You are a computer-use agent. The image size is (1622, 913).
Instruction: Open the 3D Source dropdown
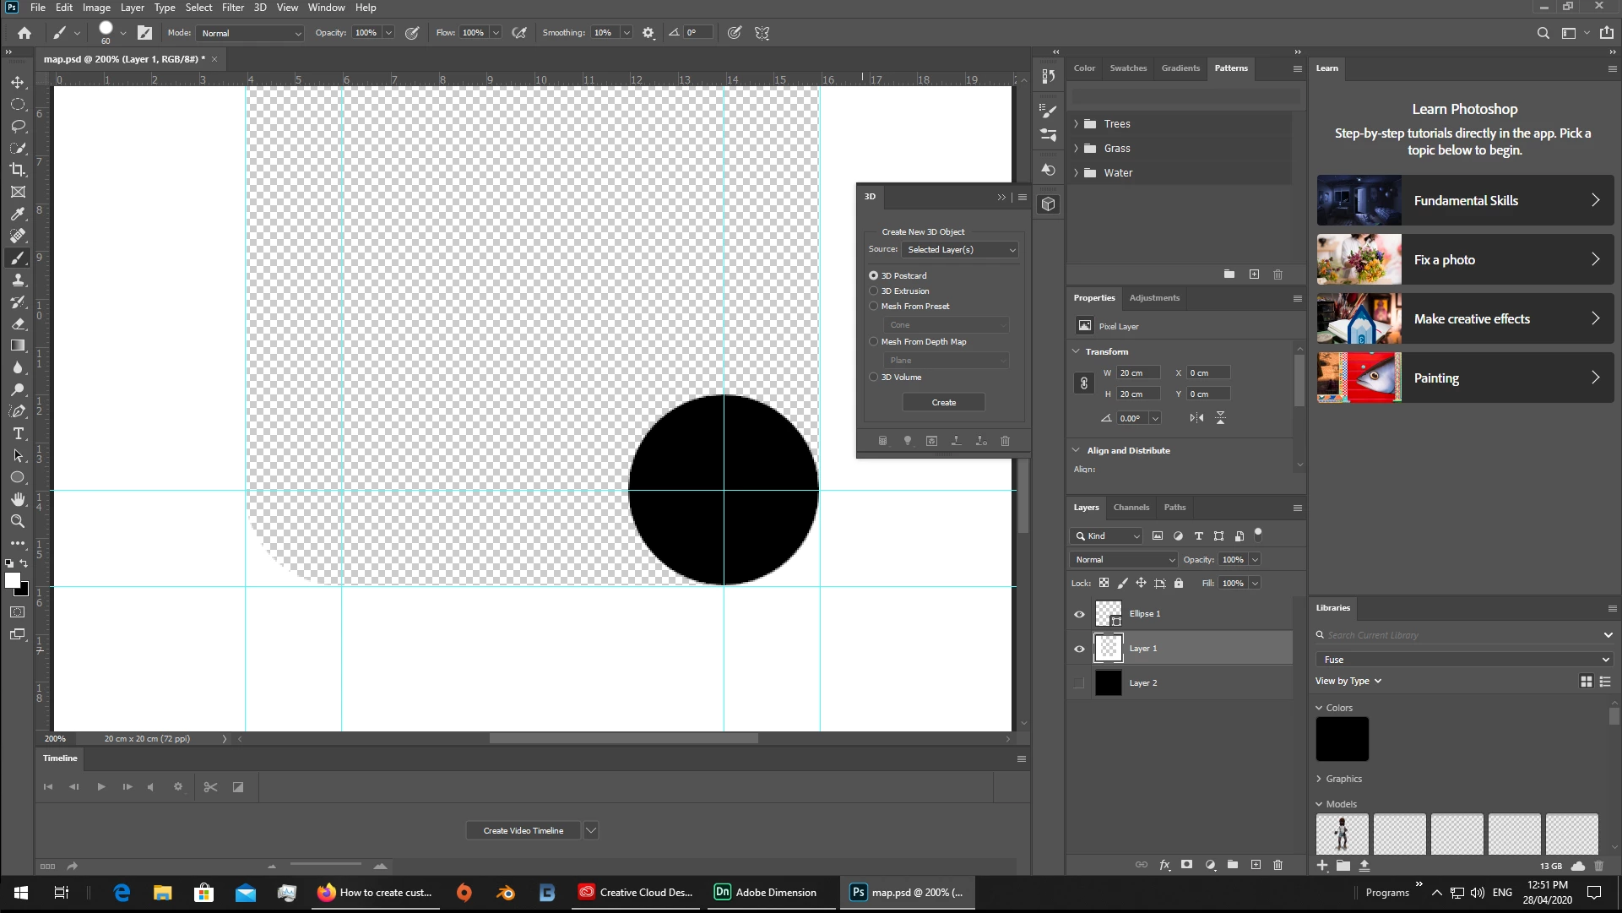(960, 250)
